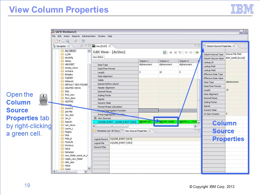Screen dimensions: 260x195
Task: Click the curved-arrow icon next to the Delete X
Action: click(180, 52)
